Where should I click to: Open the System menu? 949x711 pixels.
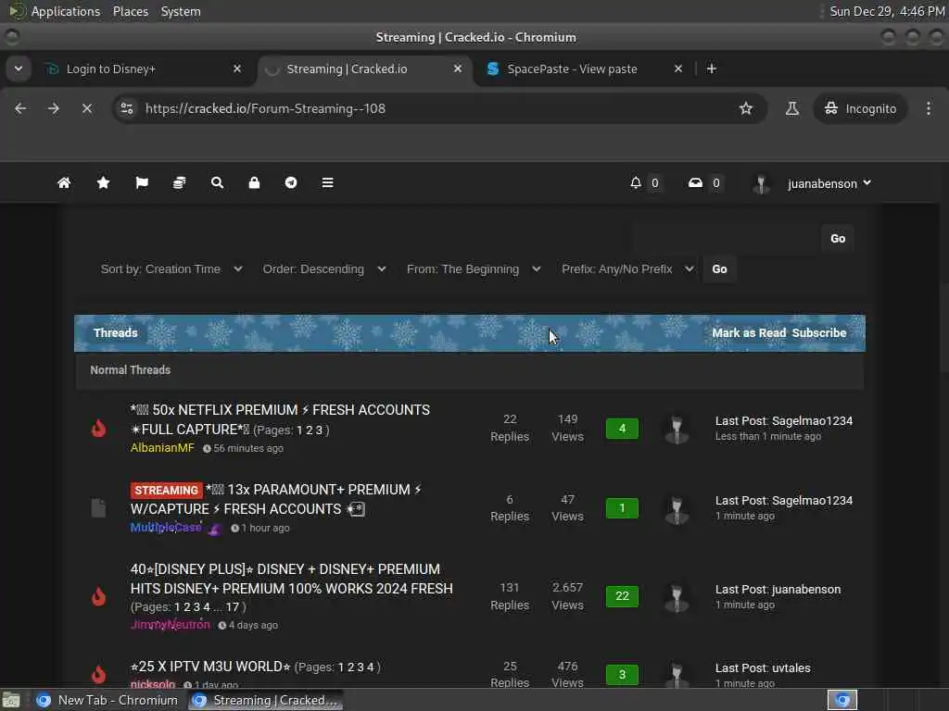[x=181, y=11]
